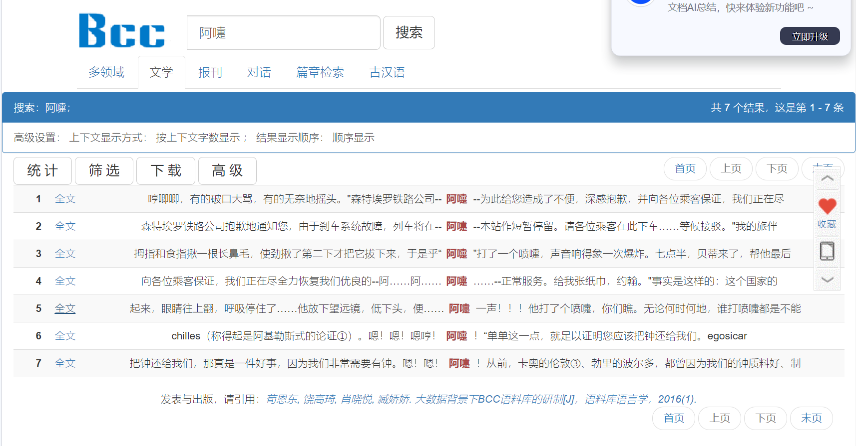Click the 下载 download button
The width and height of the screenshot is (856, 446).
[x=165, y=171]
